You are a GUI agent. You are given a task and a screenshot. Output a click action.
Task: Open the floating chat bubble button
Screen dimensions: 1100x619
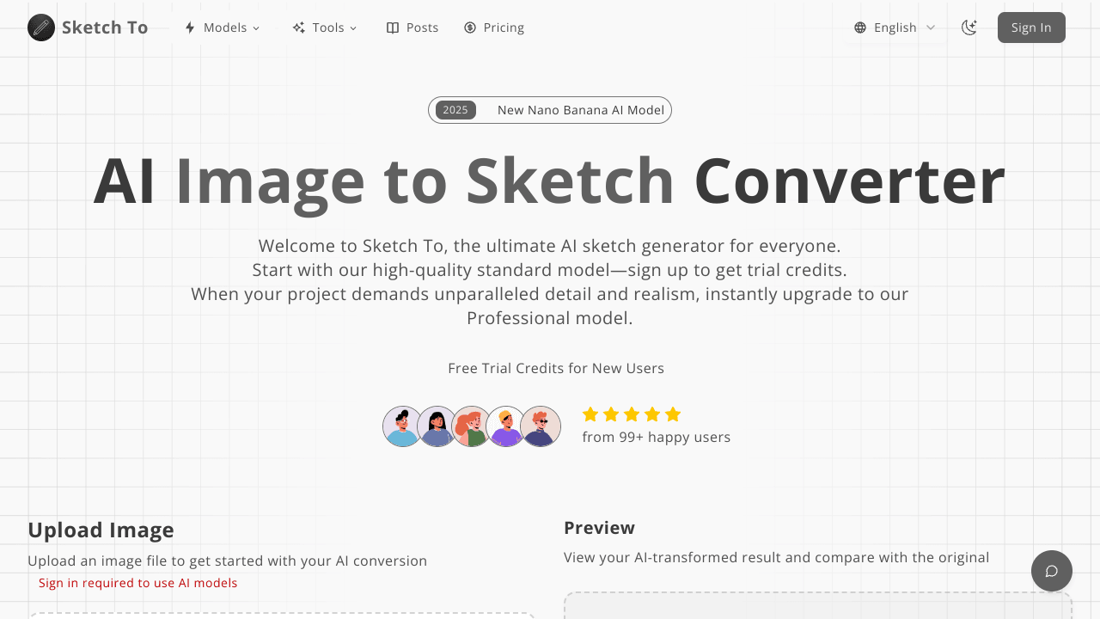pos(1051,571)
